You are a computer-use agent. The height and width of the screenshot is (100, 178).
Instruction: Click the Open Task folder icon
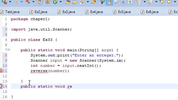click(x=75, y=2)
